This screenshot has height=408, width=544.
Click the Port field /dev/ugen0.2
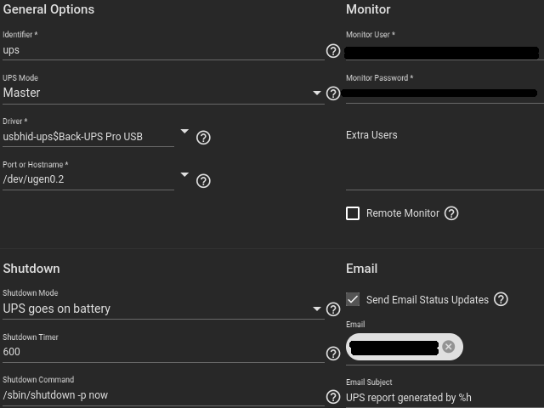coord(88,179)
